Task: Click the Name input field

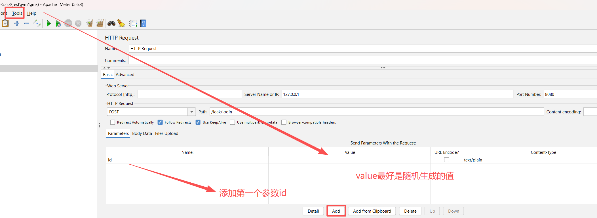Action: 363,48
